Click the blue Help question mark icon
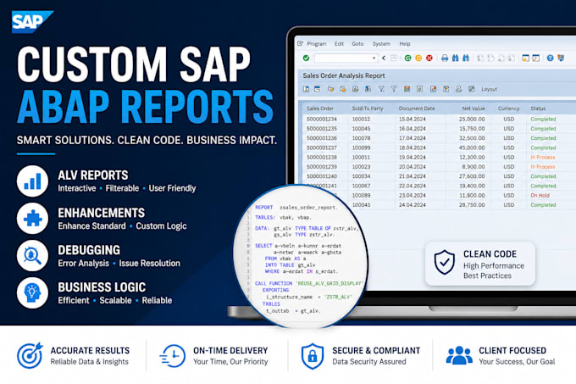Screen dimensions: 576x384 (550, 58)
